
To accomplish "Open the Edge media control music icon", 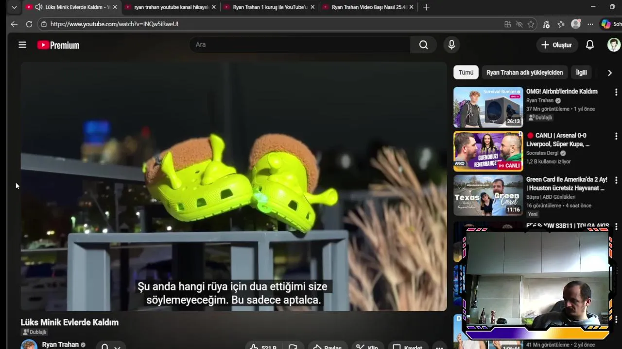I will (546, 24).
